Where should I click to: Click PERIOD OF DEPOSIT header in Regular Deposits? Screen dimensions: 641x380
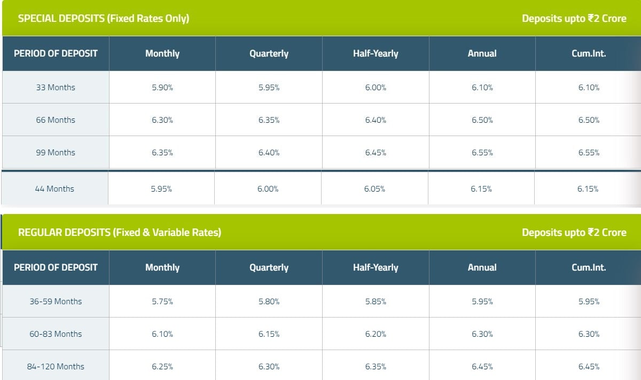56,267
